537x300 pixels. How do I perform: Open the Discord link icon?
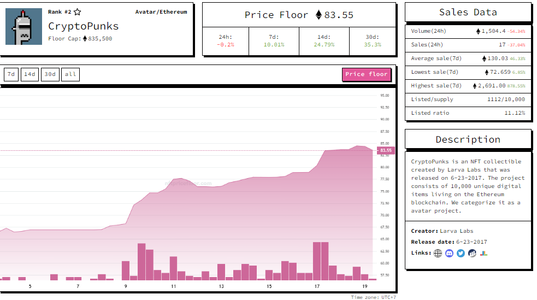450,253
